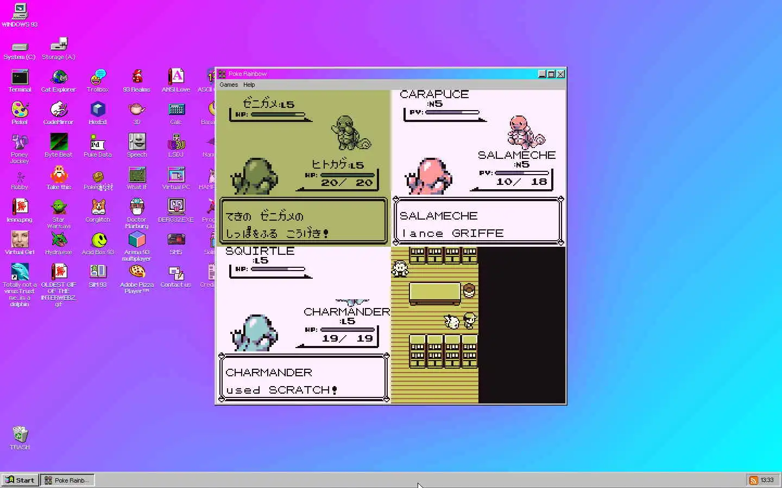Click the RSS feed tray icon
The image size is (782, 488).
pos(754,480)
